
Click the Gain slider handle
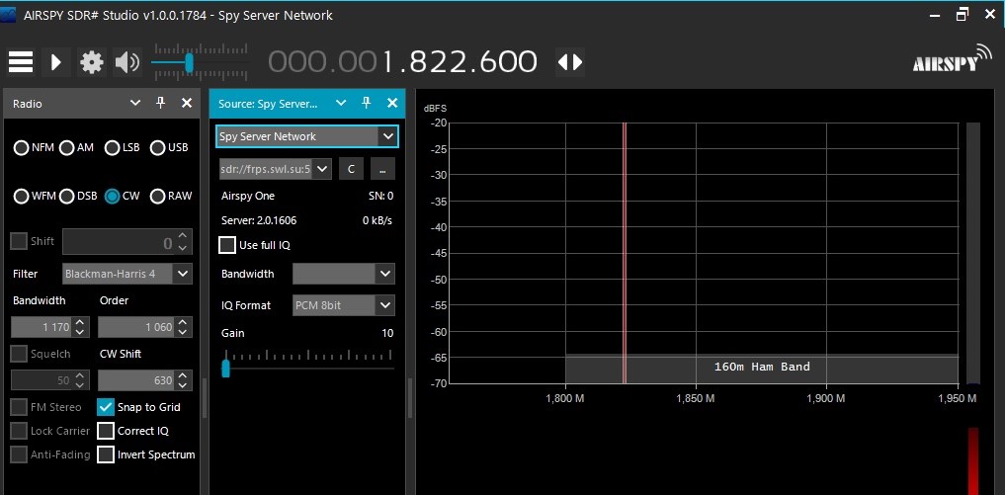pyautogui.click(x=225, y=368)
